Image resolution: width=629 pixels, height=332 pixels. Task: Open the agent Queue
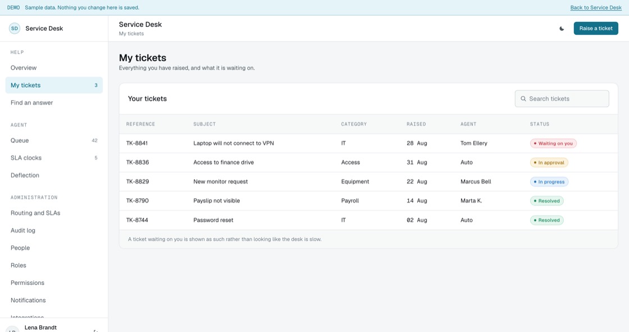tap(54, 140)
